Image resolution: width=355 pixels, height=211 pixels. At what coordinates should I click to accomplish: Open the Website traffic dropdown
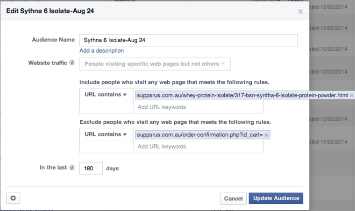click(x=155, y=64)
